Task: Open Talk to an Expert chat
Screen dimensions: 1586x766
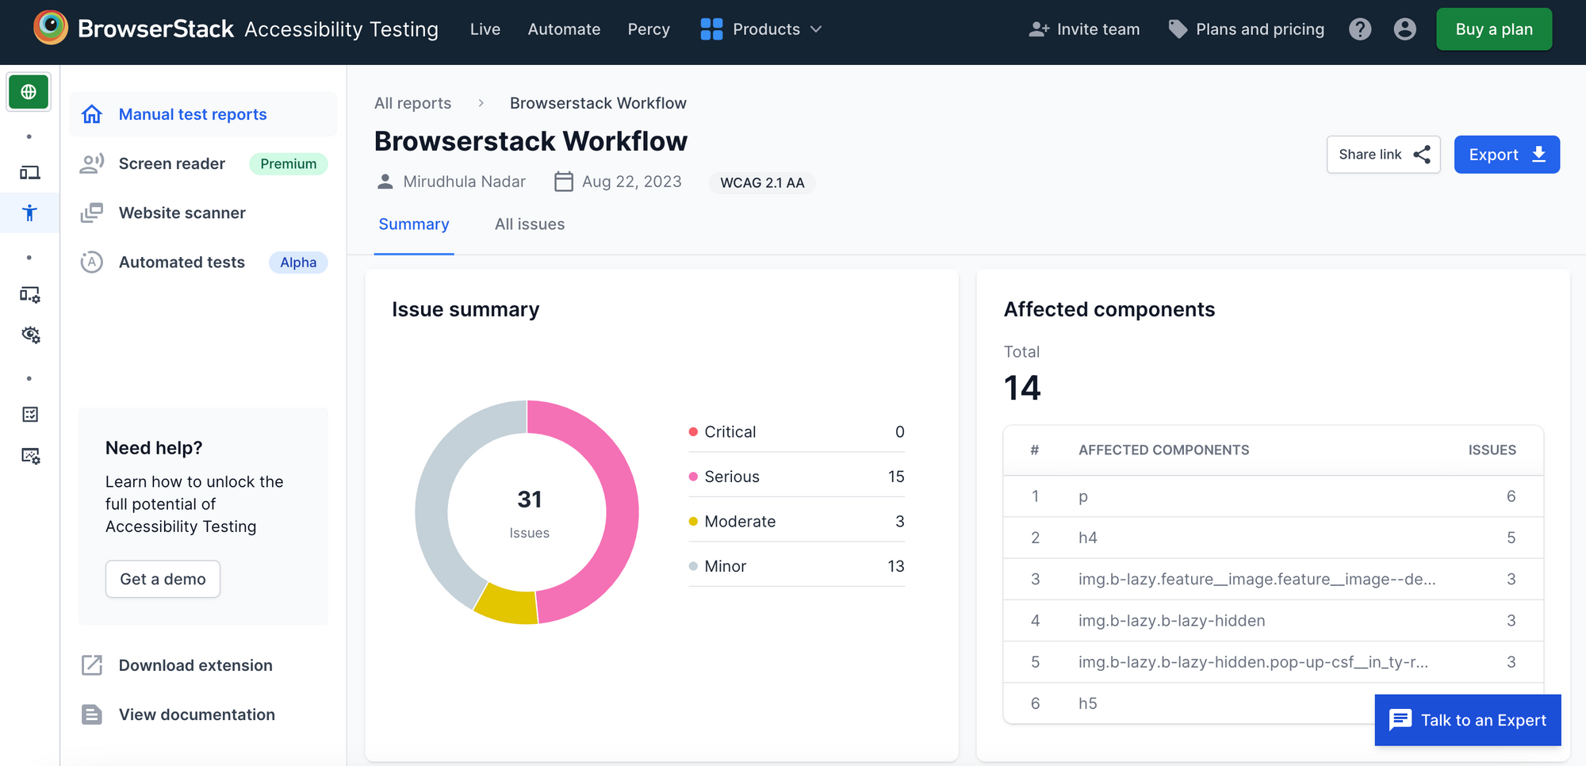Action: 1467,720
